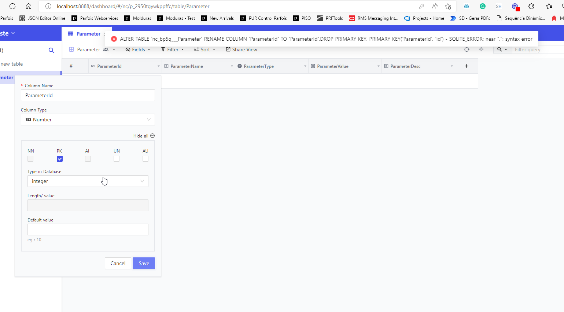The image size is (564, 312).
Task: Open the Fields visibility menu
Action: [138, 49]
